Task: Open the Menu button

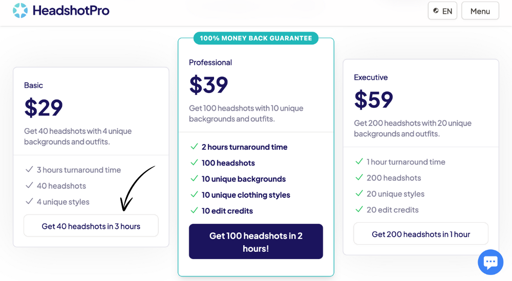Action: [480, 11]
